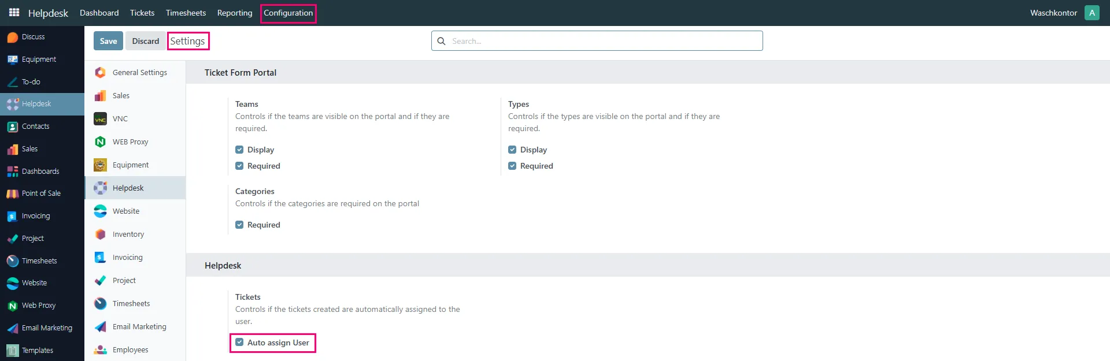Select Timesheets in settings list

click(x=135, y=304)
